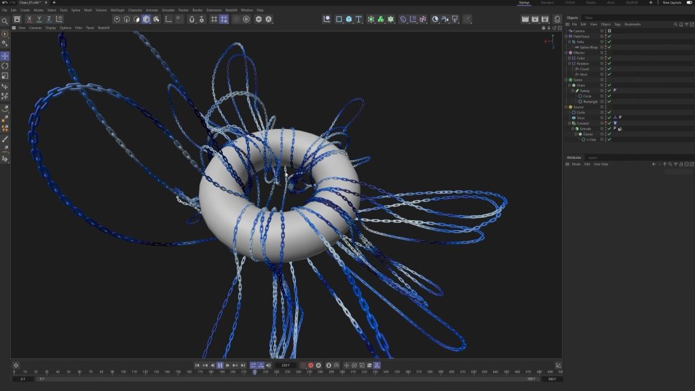The width and height of the screenshot is (695, 391).
Task: Collapse the Sweep object in tree
Action: pyautogui.click(x=573, y=90)
